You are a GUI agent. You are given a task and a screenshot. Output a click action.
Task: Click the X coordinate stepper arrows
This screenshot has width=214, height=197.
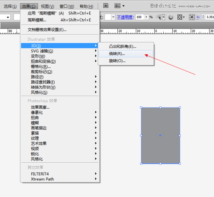click(203, 17)
